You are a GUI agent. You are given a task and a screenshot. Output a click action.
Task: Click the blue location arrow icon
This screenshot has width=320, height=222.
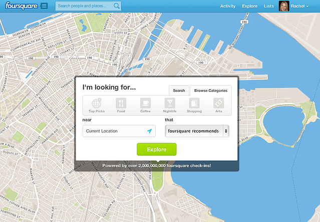(x=149, y=131)
